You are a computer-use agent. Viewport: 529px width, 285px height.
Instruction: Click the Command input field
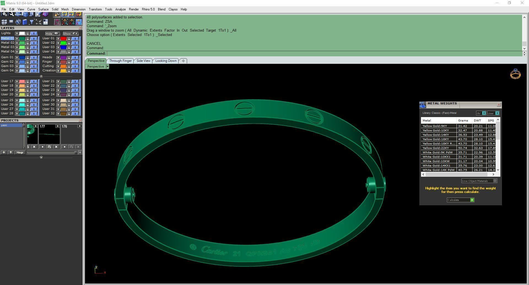coord(314,54)
